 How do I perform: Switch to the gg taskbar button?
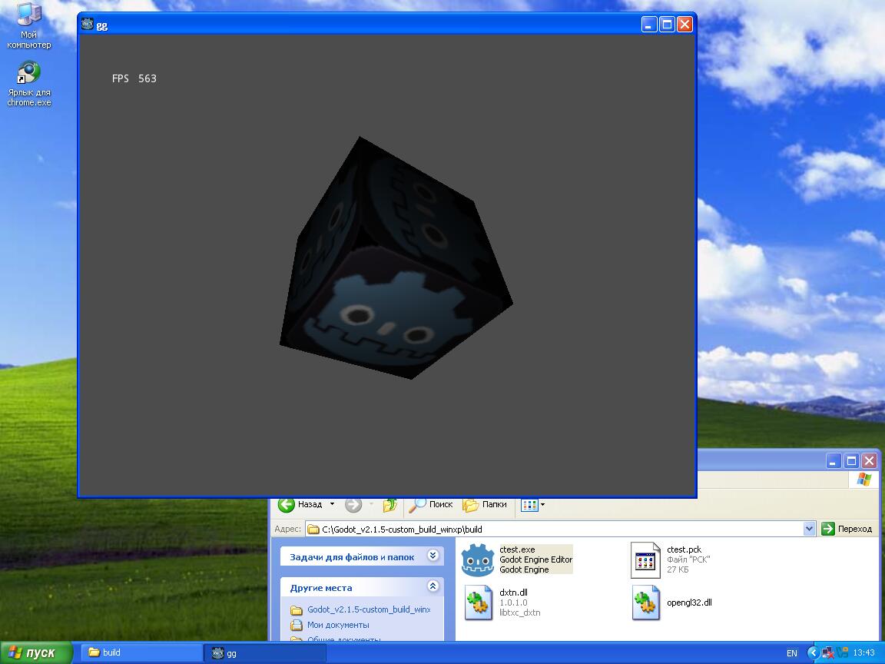[x=265, y=652]
